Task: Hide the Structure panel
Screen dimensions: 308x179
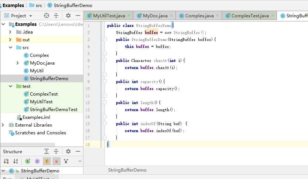Action: click(78, 151)
